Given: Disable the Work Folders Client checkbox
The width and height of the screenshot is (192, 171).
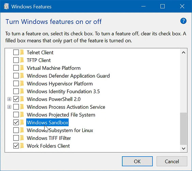Looking at the screenshot, I should click(x=16, y=146).
